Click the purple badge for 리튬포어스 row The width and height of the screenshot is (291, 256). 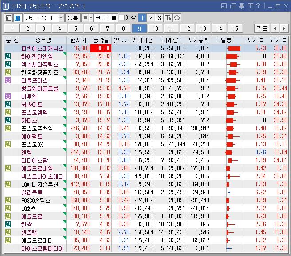point(8,80)
